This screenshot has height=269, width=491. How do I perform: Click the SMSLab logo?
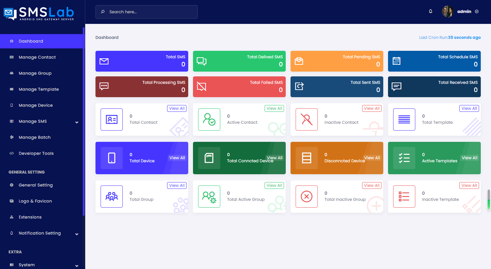point(39,13)
